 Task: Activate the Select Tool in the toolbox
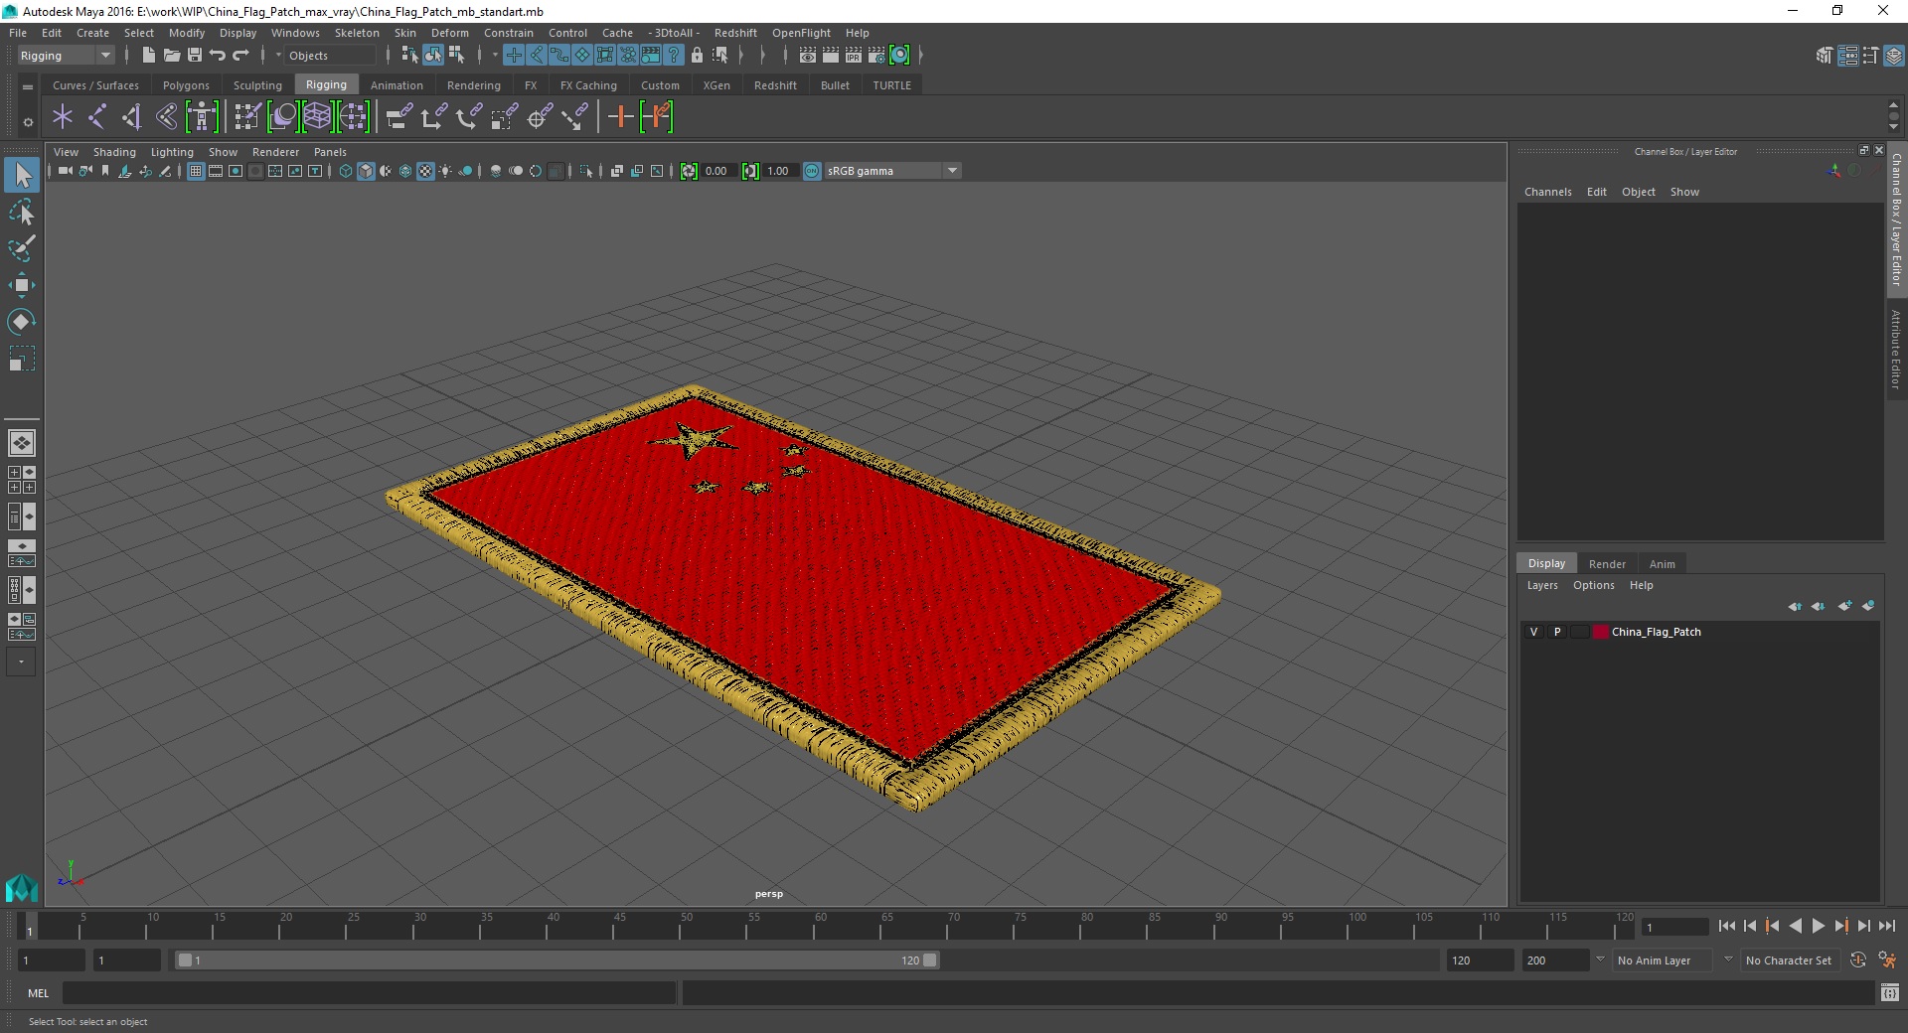pyautogui.click(x=22, y=176)
